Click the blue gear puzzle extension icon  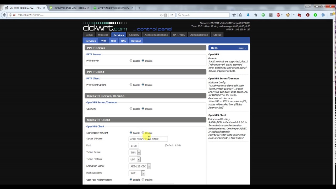[x=323, y=15]
